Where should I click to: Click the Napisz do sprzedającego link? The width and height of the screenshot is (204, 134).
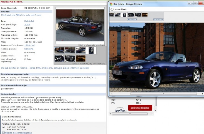pyautogui.click(x=18, y=133)
